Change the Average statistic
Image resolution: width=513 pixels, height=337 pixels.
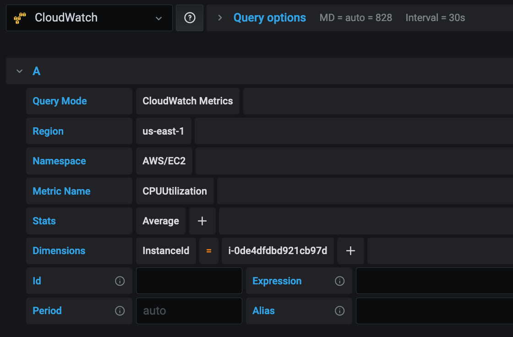[161, 221]
